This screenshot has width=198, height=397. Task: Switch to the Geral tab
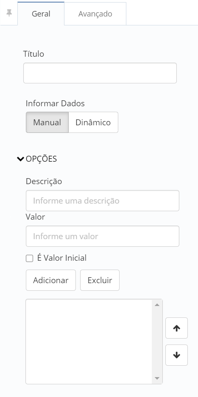[41, 14]
